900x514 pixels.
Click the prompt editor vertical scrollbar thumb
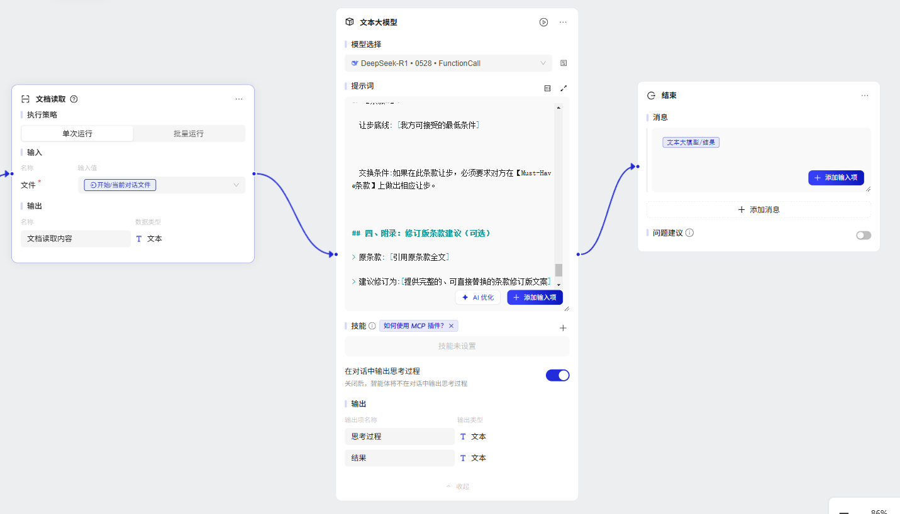558,270
